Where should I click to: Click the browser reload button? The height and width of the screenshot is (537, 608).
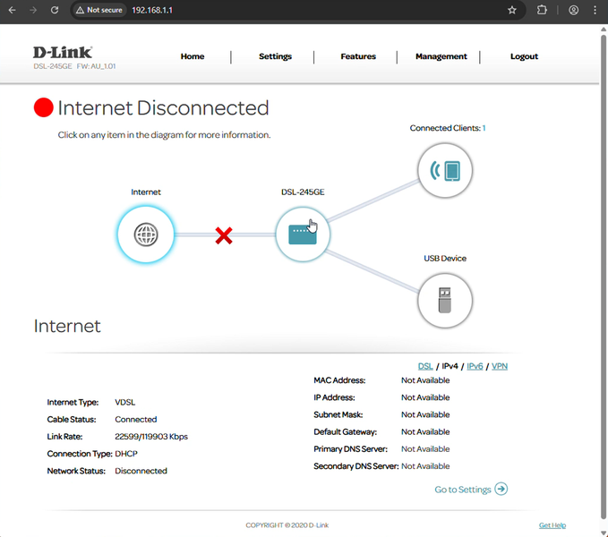point(55,10)
